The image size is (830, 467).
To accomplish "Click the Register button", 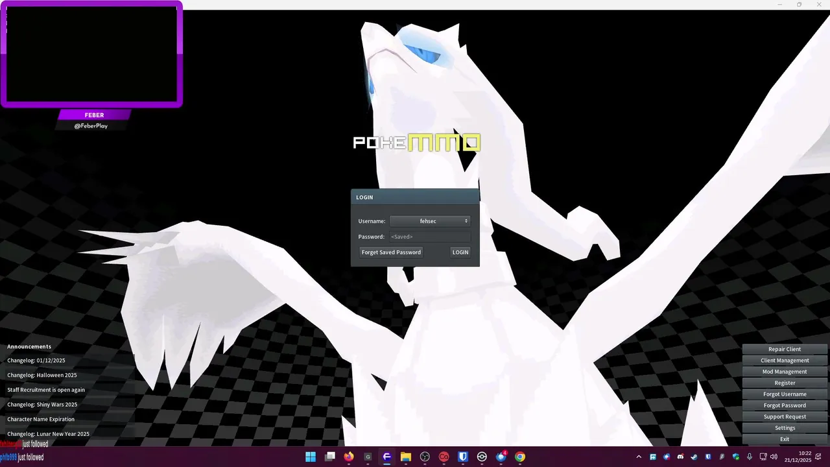I will click(785, 383).
